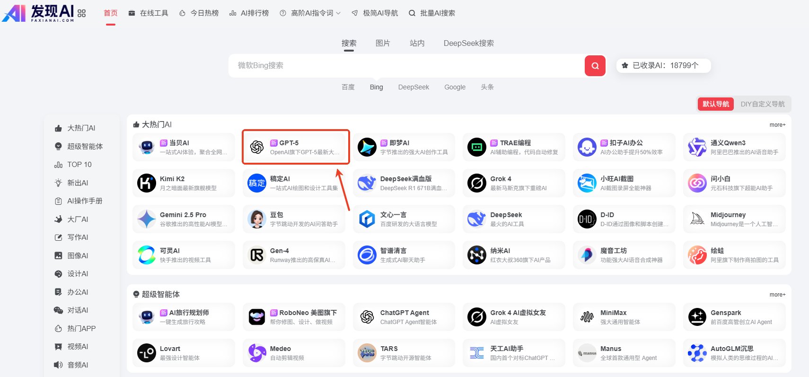Select DeepSeek search engine

point(414,87)
